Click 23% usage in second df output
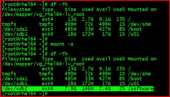 121,69
